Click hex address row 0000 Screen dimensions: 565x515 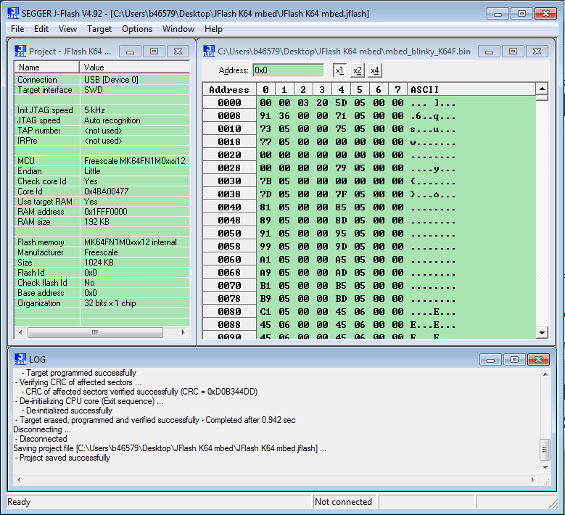229,103
